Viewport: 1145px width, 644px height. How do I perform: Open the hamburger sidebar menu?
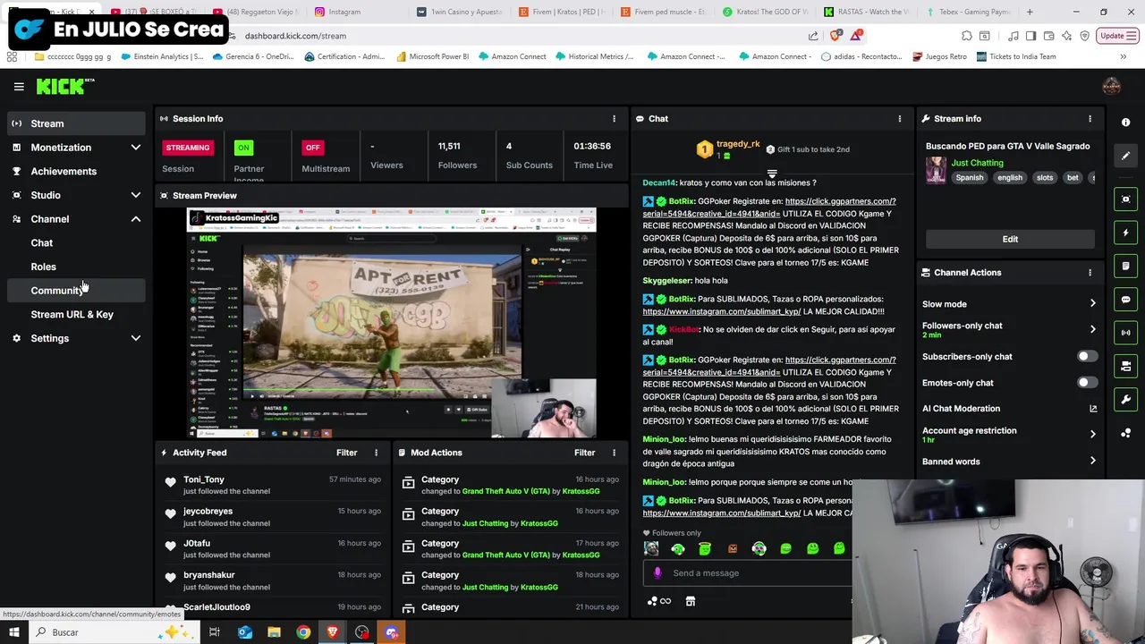[x=19, y=87]
